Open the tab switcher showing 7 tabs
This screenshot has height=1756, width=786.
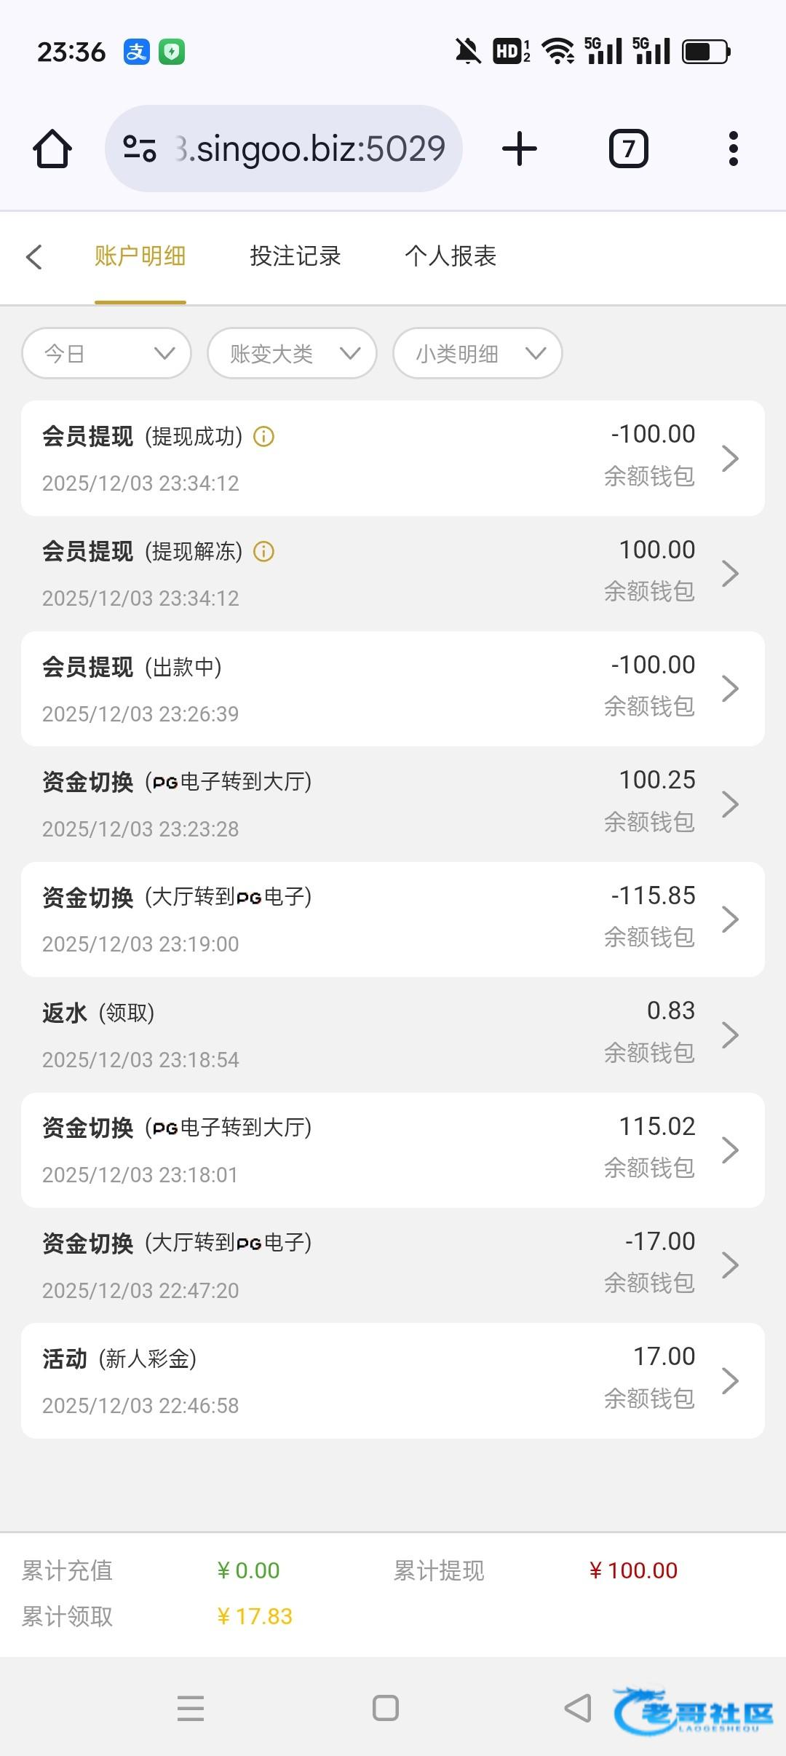628,149
